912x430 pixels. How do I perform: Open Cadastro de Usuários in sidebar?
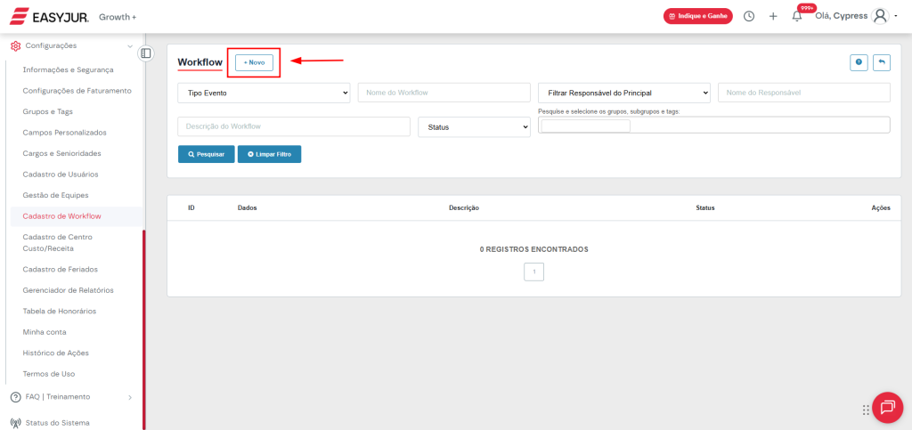[x=61, y=174]
